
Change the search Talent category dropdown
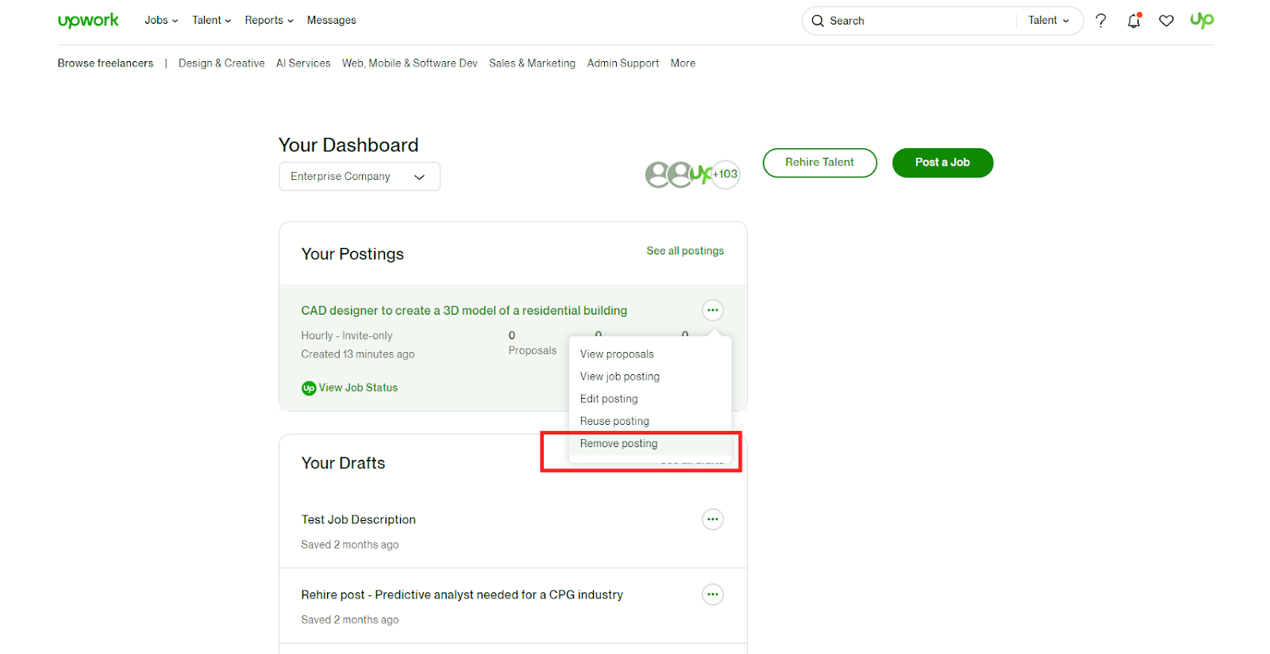coord(1049,21)
